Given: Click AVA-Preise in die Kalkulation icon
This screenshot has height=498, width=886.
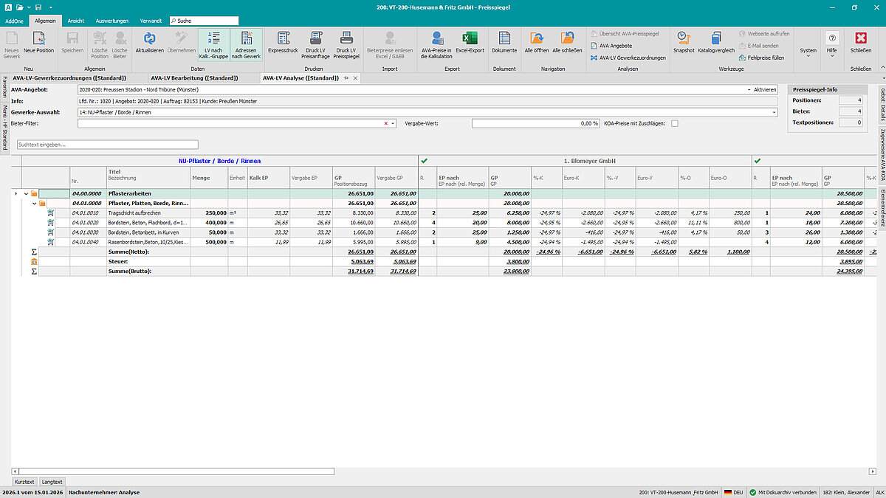Looking at the screenshot, I should (x=436, y=39).
